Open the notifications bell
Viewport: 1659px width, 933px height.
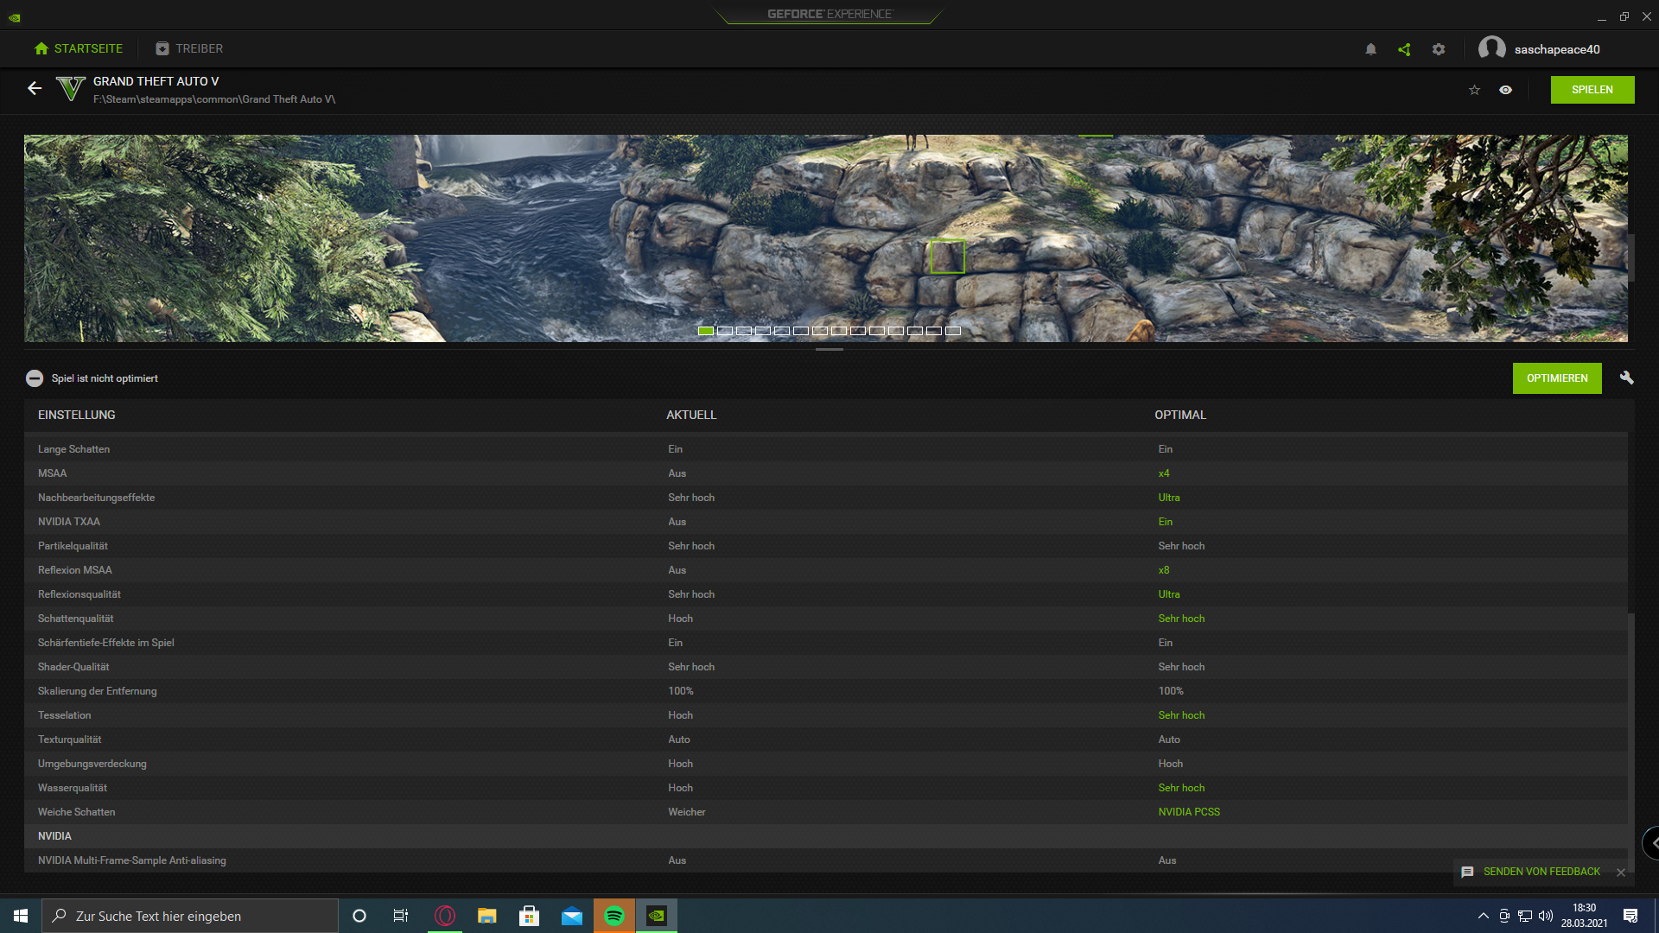(x=1370, y=49)
